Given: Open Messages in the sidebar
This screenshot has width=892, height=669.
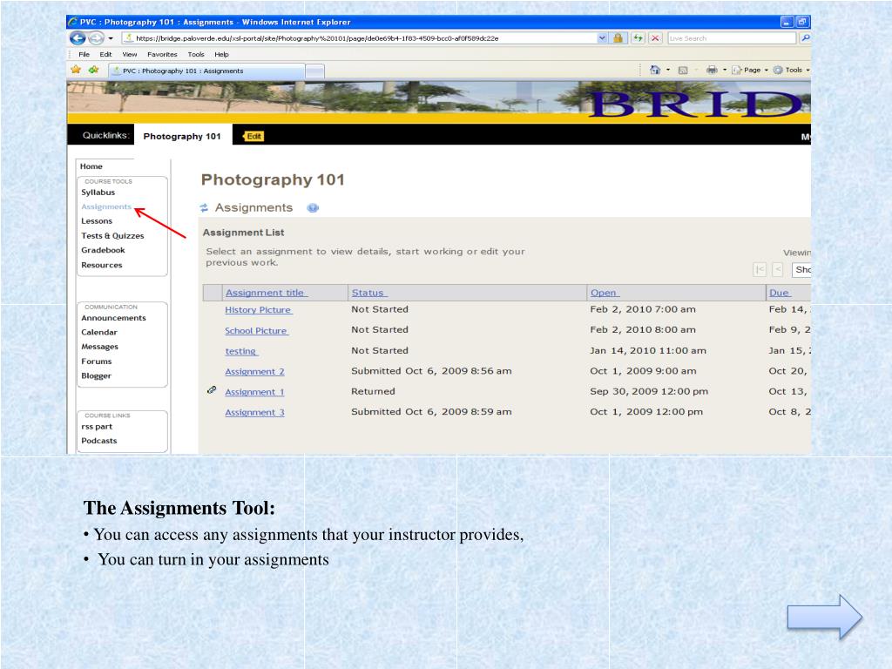Looking at the screenshot, I should click(99, 347).
